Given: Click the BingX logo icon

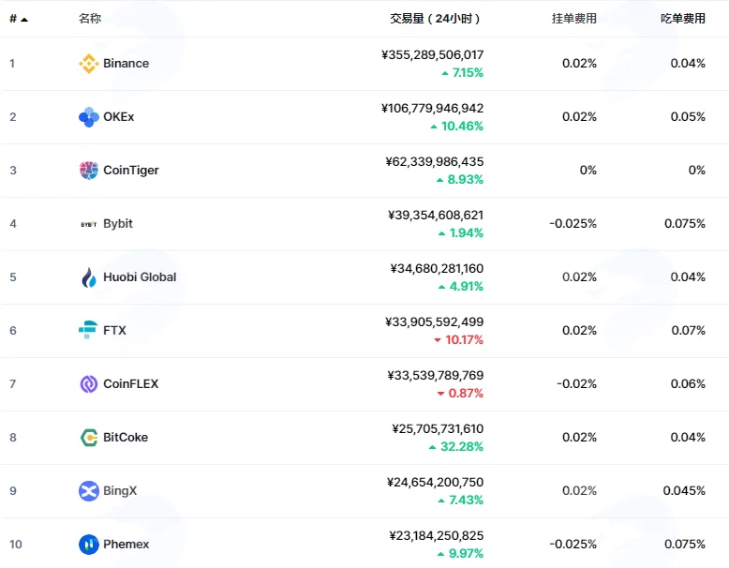Looking at the screenshot, I should pos(88,491).
